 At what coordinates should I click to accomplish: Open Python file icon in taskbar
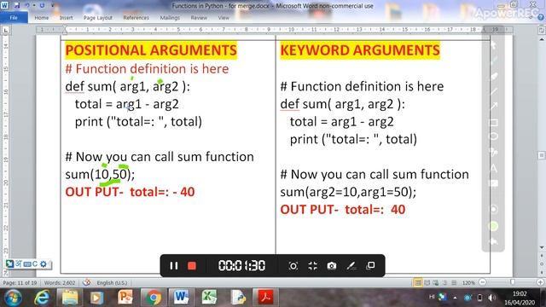238,298
